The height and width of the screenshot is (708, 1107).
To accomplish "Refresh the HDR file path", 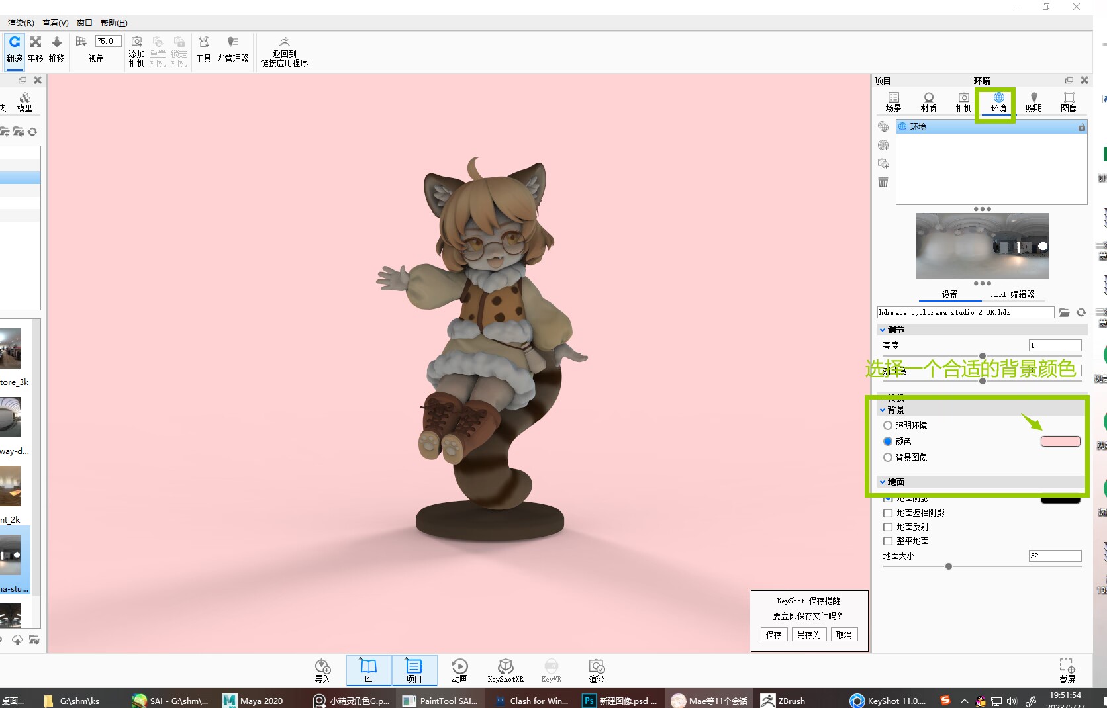I will coord(1081,312).
